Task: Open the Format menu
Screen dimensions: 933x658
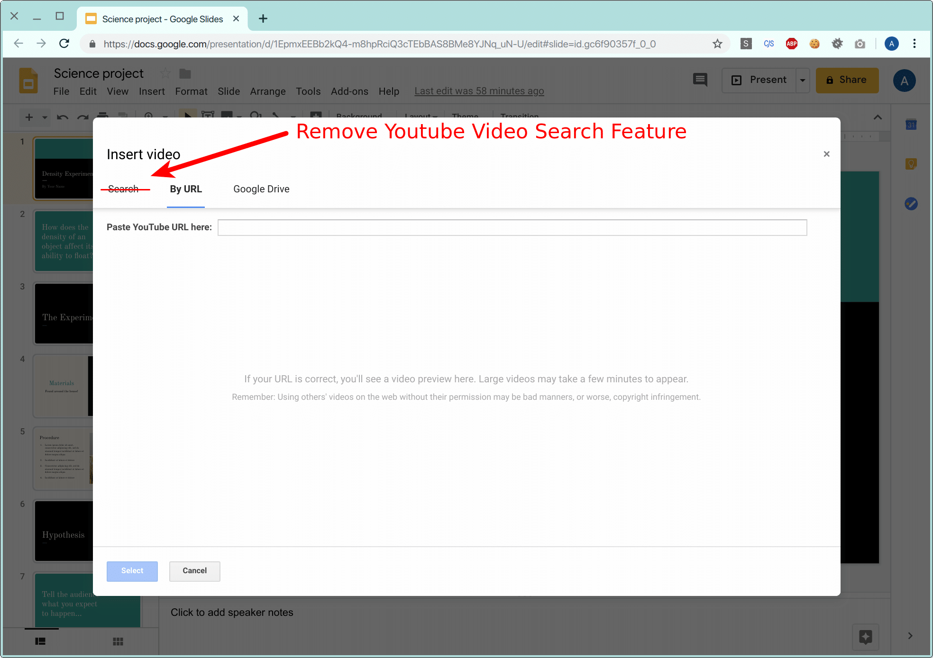Action: click(191, 91)
